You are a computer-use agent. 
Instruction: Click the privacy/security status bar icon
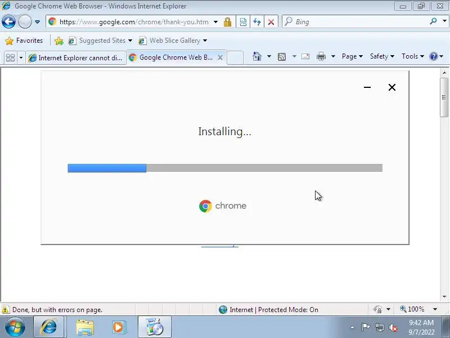click(377, 309)
